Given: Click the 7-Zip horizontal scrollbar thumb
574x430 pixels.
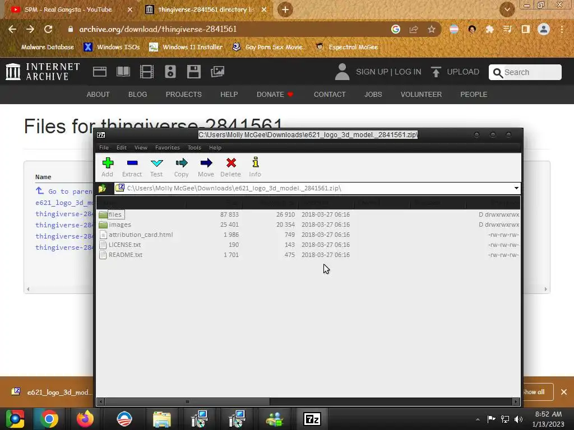Looking at the screenshot, I should click(187, 402).
